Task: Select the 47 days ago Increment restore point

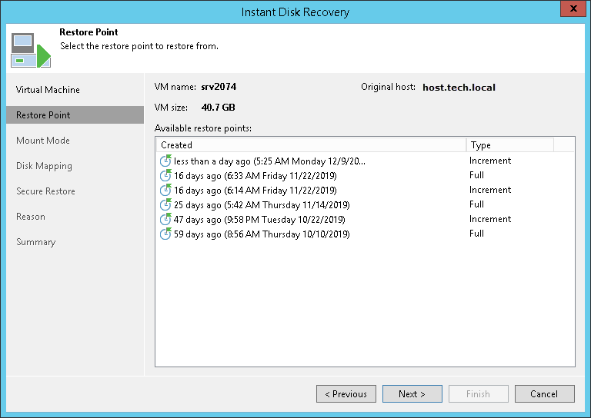Action: 262,220
